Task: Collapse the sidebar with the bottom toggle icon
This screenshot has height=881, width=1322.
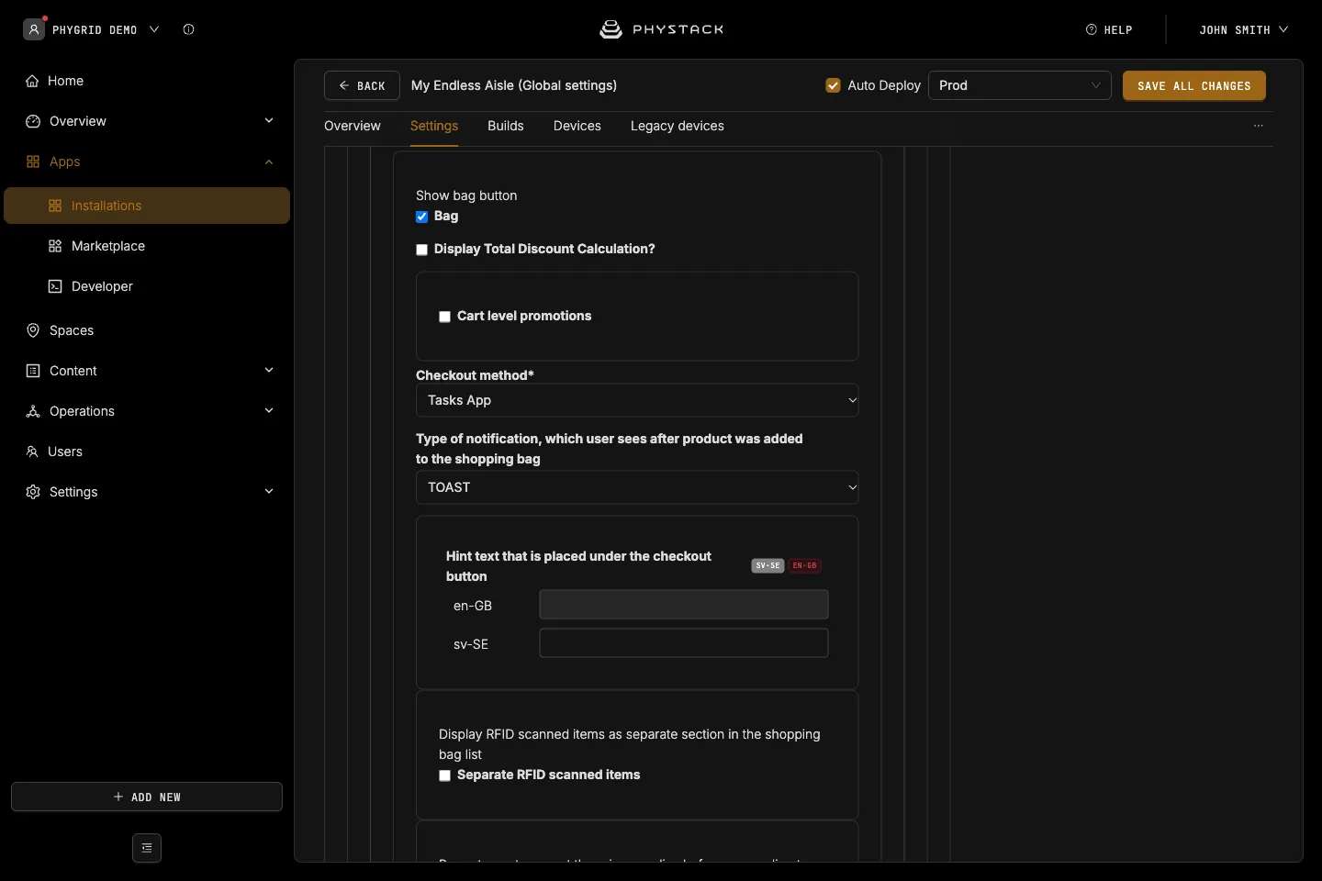Action: (x=147, y=848)
